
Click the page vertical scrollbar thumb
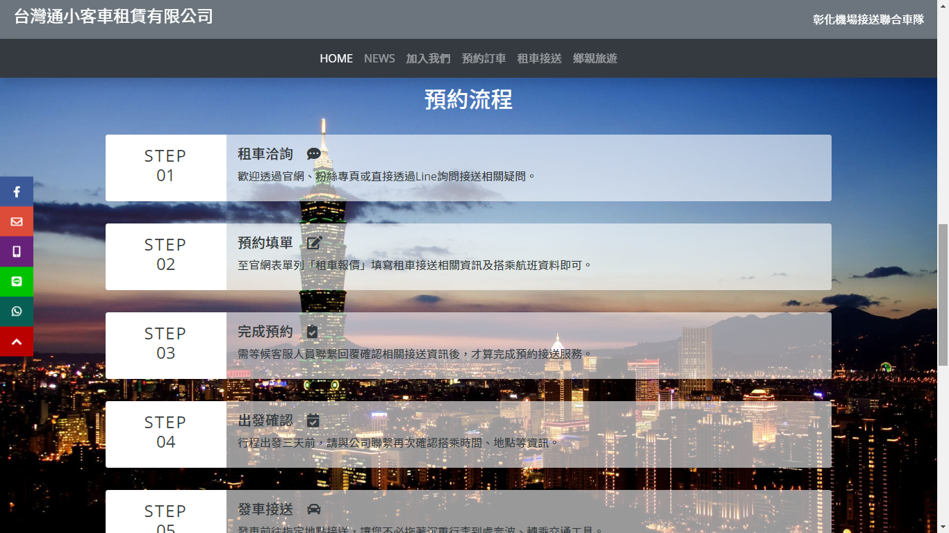click(943, 294)
